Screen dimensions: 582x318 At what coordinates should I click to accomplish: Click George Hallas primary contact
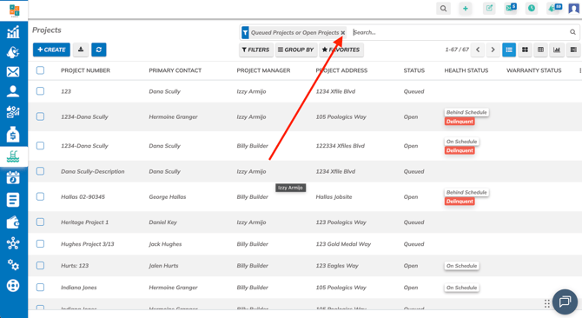click(x=168, y=197)
